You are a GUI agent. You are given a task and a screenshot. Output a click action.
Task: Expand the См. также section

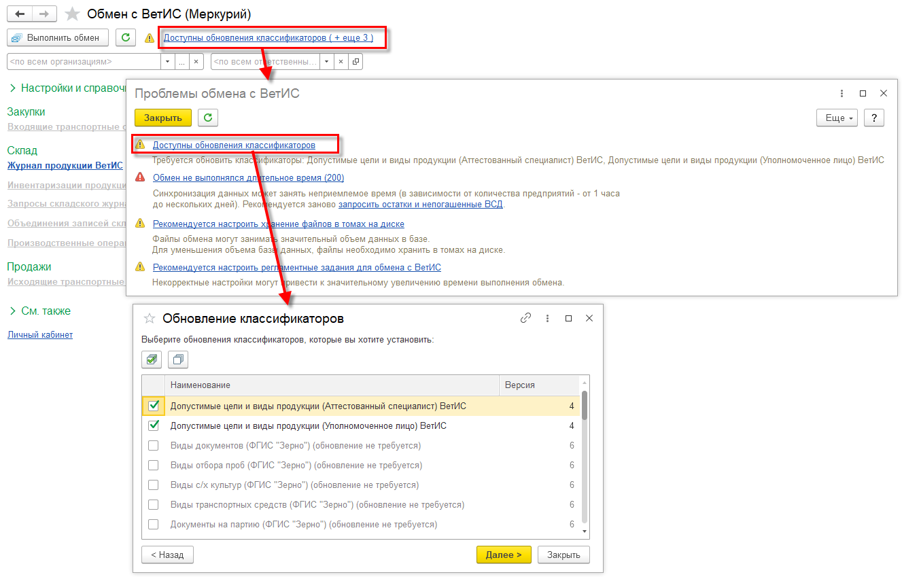[x=40, y=311]
